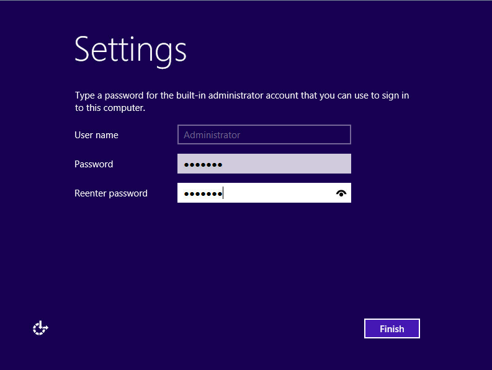Image resolution: width=492 pixels, height=370 pixels.
Task: Click the greyed-out Administrator text
Action: [x=212, y=135]
